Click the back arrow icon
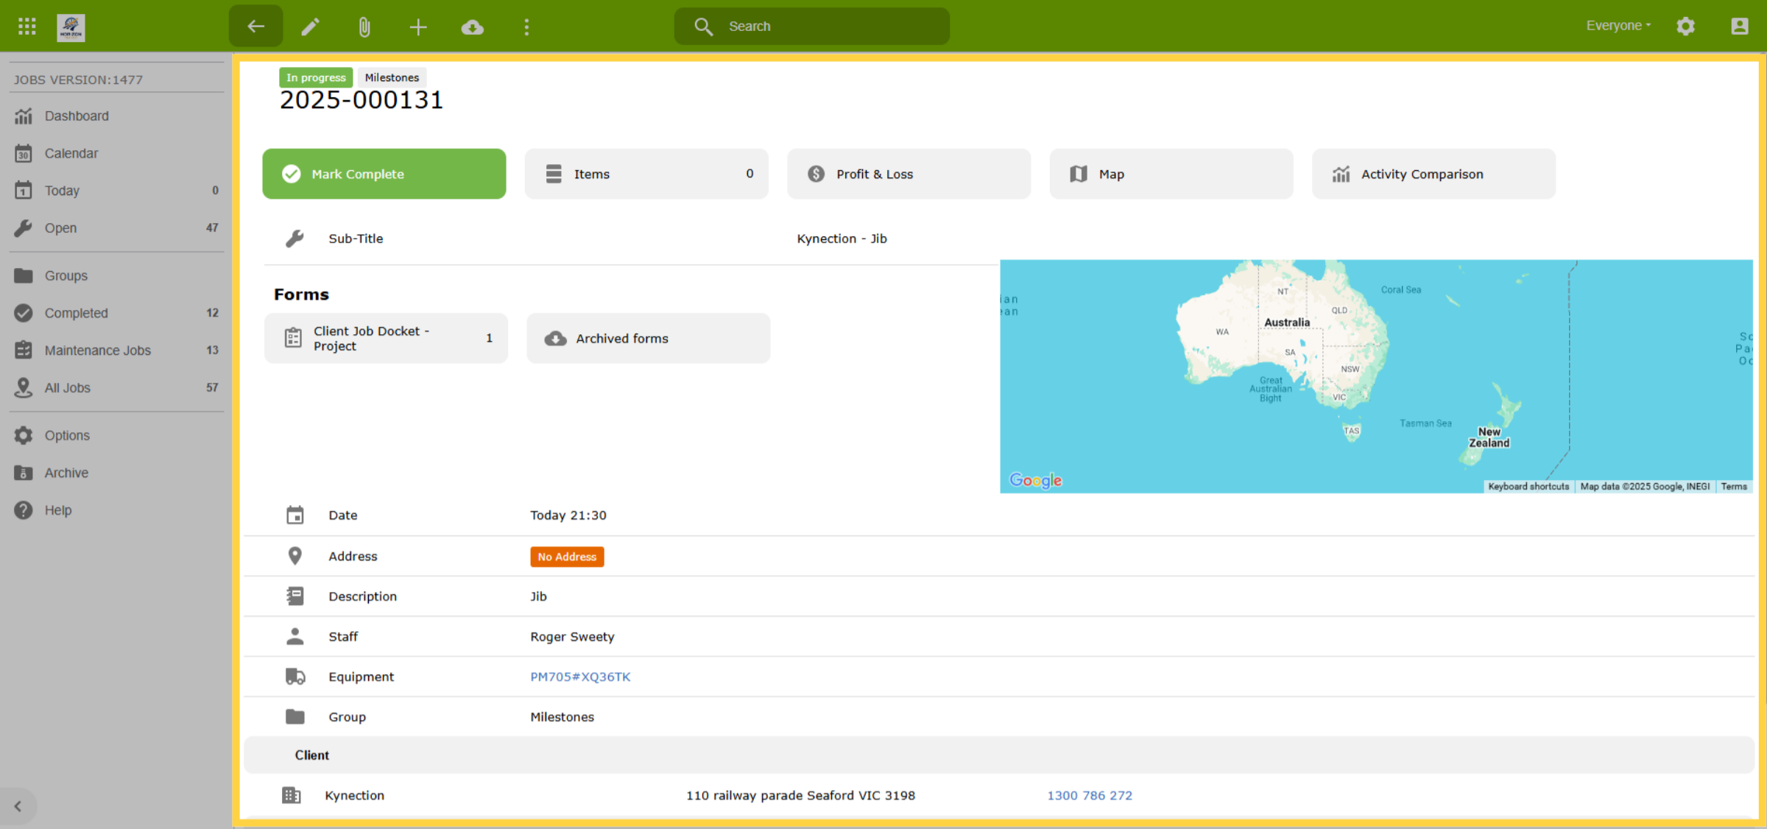This screenshot has height=829, width=1767. (255, 27)
